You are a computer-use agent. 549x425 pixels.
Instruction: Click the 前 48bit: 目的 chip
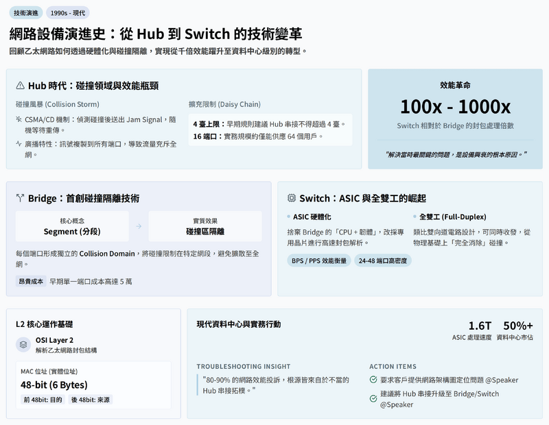(43, 400)
